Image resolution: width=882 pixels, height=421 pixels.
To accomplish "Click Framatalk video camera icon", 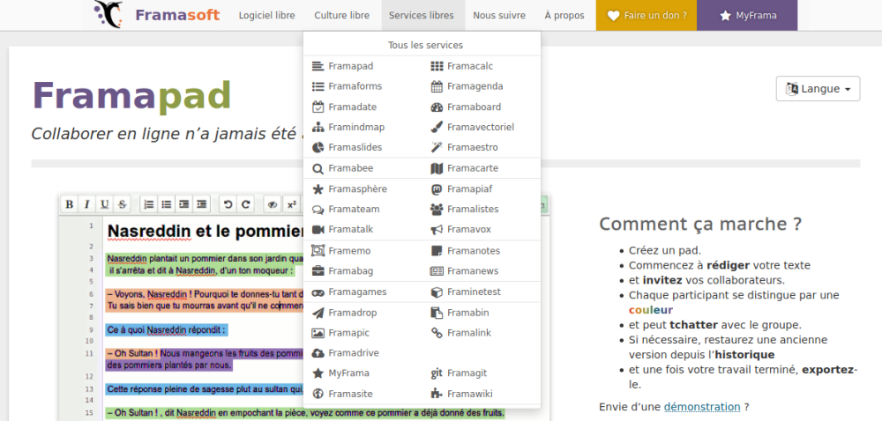I will point(318,230).
